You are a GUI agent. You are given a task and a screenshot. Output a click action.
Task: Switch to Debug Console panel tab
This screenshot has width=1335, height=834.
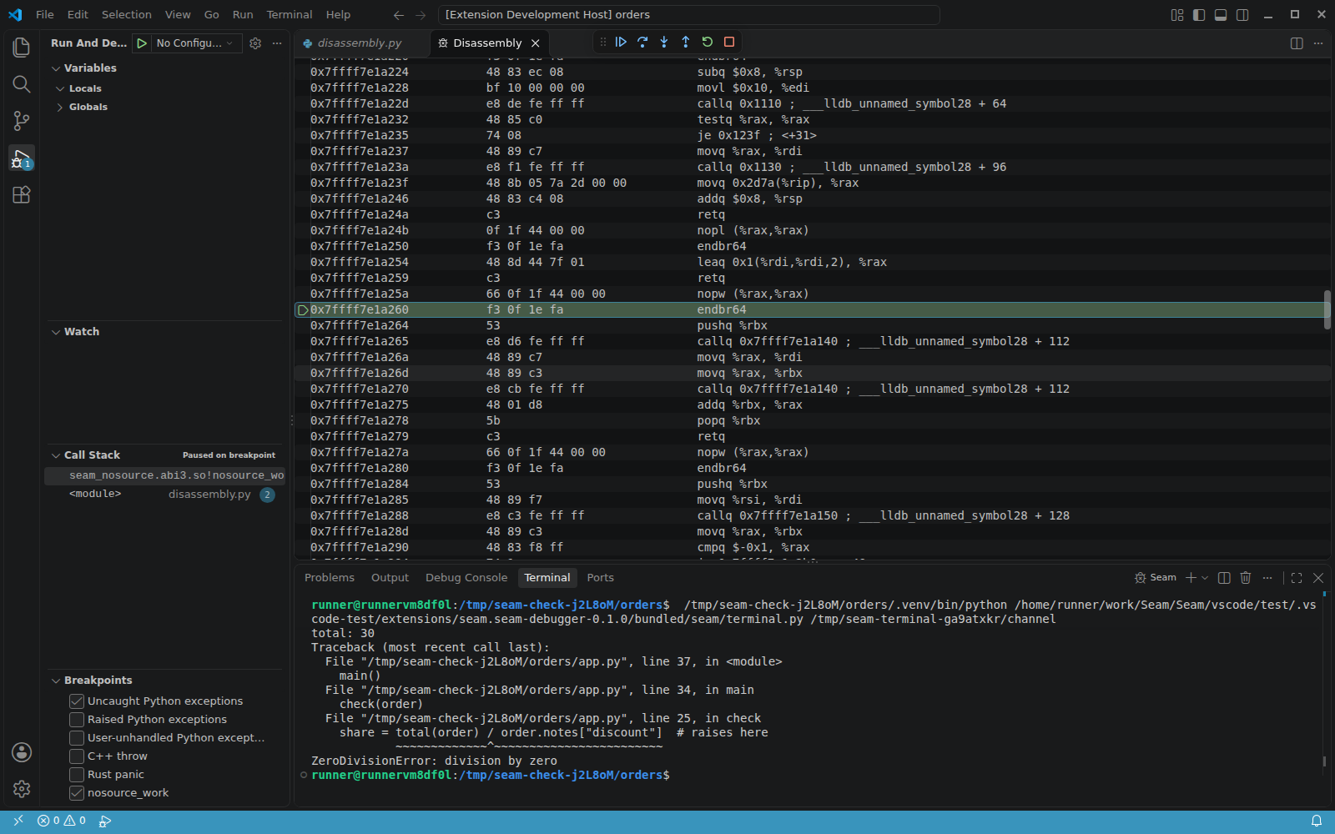click(466, 577)
